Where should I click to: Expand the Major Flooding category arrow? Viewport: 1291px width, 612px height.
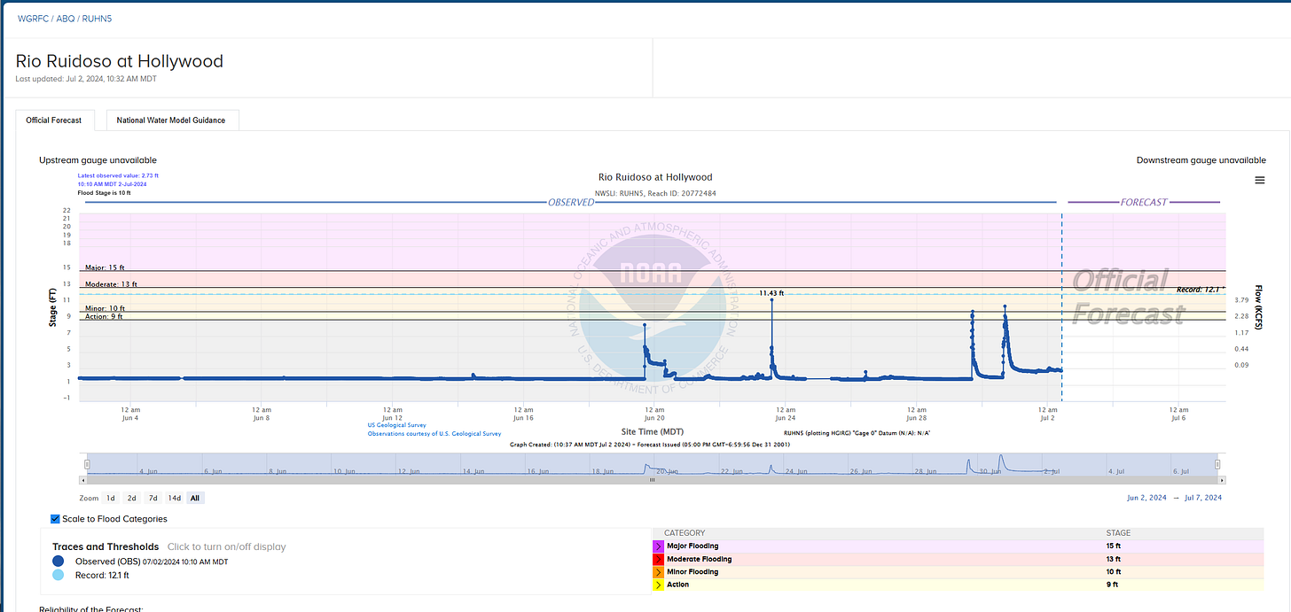[658, 546]
